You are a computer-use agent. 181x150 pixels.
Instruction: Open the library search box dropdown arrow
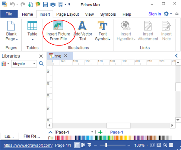coord(34,64)
